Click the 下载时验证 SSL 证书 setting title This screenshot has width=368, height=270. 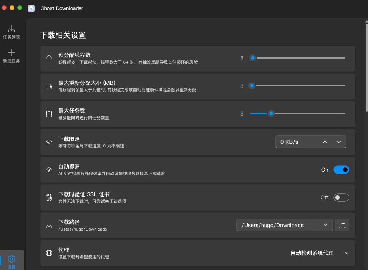coord(84,194)
